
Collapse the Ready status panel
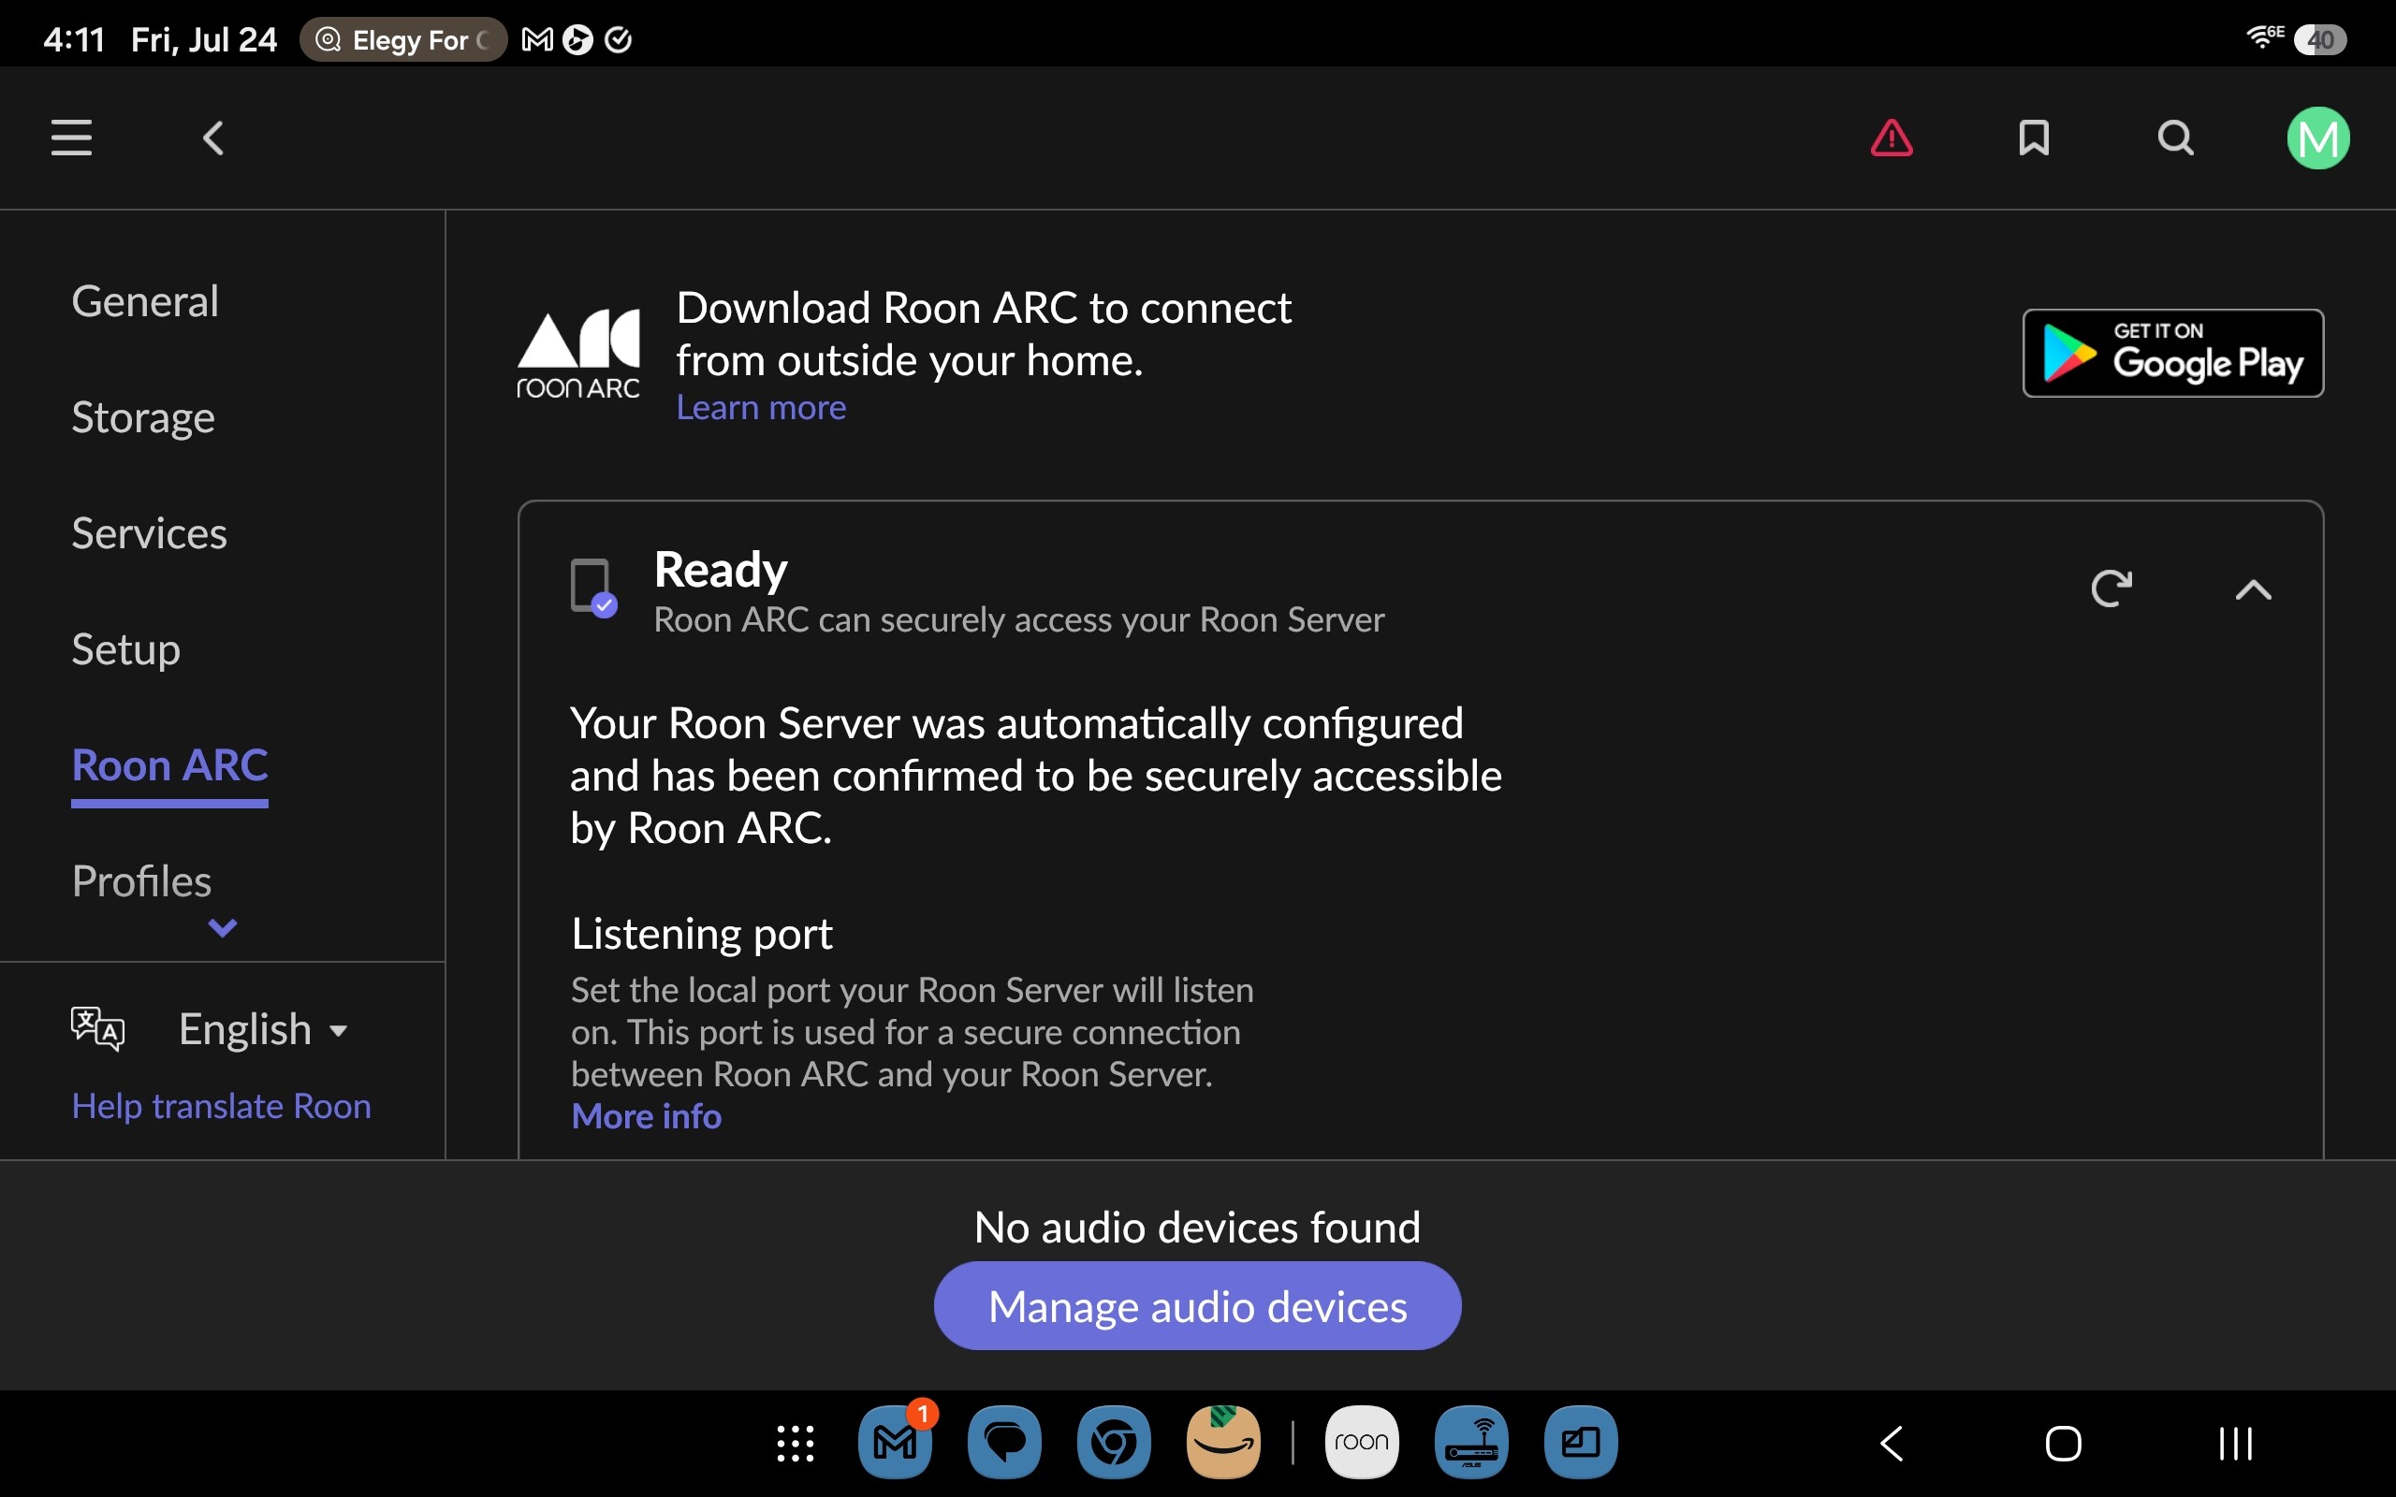point(2254,590)
